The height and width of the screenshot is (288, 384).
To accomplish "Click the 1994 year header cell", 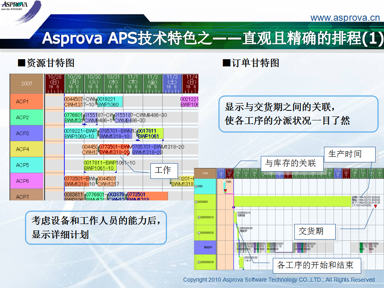I will coord(205,173).
